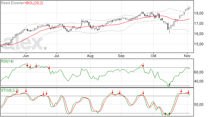Select the Okt month label
The height and width of the screenshot is (117, 208).
click(x=153, y=56)
